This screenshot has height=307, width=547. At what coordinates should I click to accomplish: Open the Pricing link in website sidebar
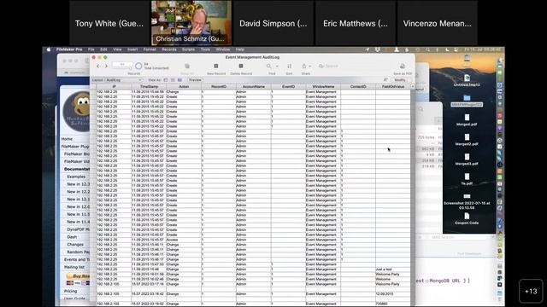pos(70,291)
